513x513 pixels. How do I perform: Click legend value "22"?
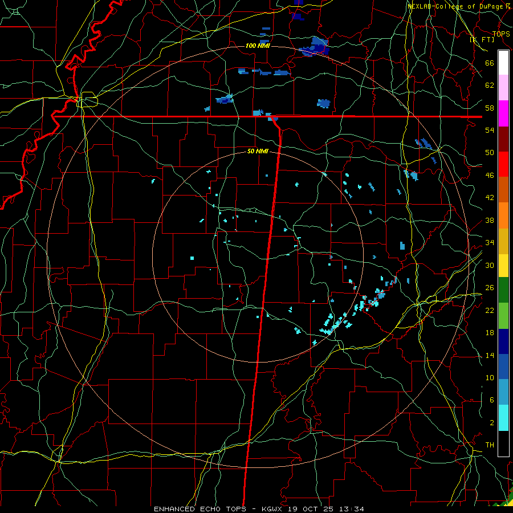(490, 310)
